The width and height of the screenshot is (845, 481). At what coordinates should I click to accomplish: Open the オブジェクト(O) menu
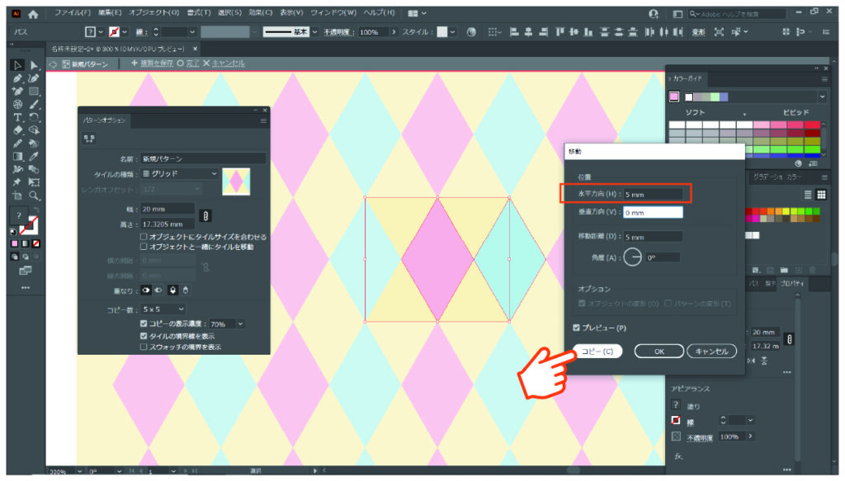153,12
